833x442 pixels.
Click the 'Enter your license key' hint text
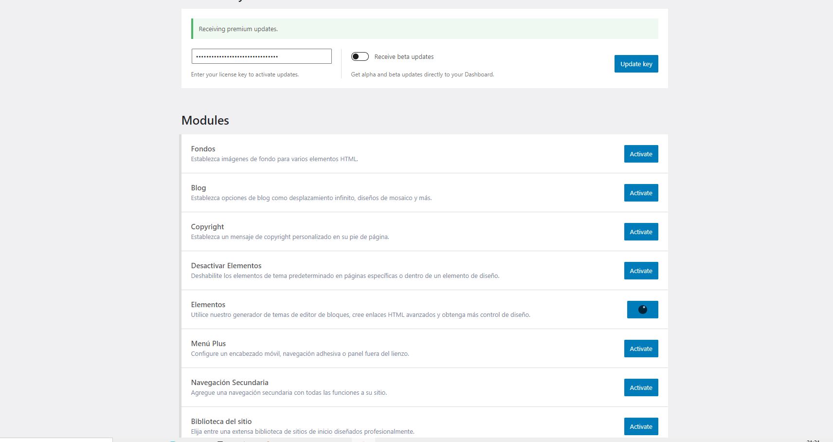tap(245, 74)
